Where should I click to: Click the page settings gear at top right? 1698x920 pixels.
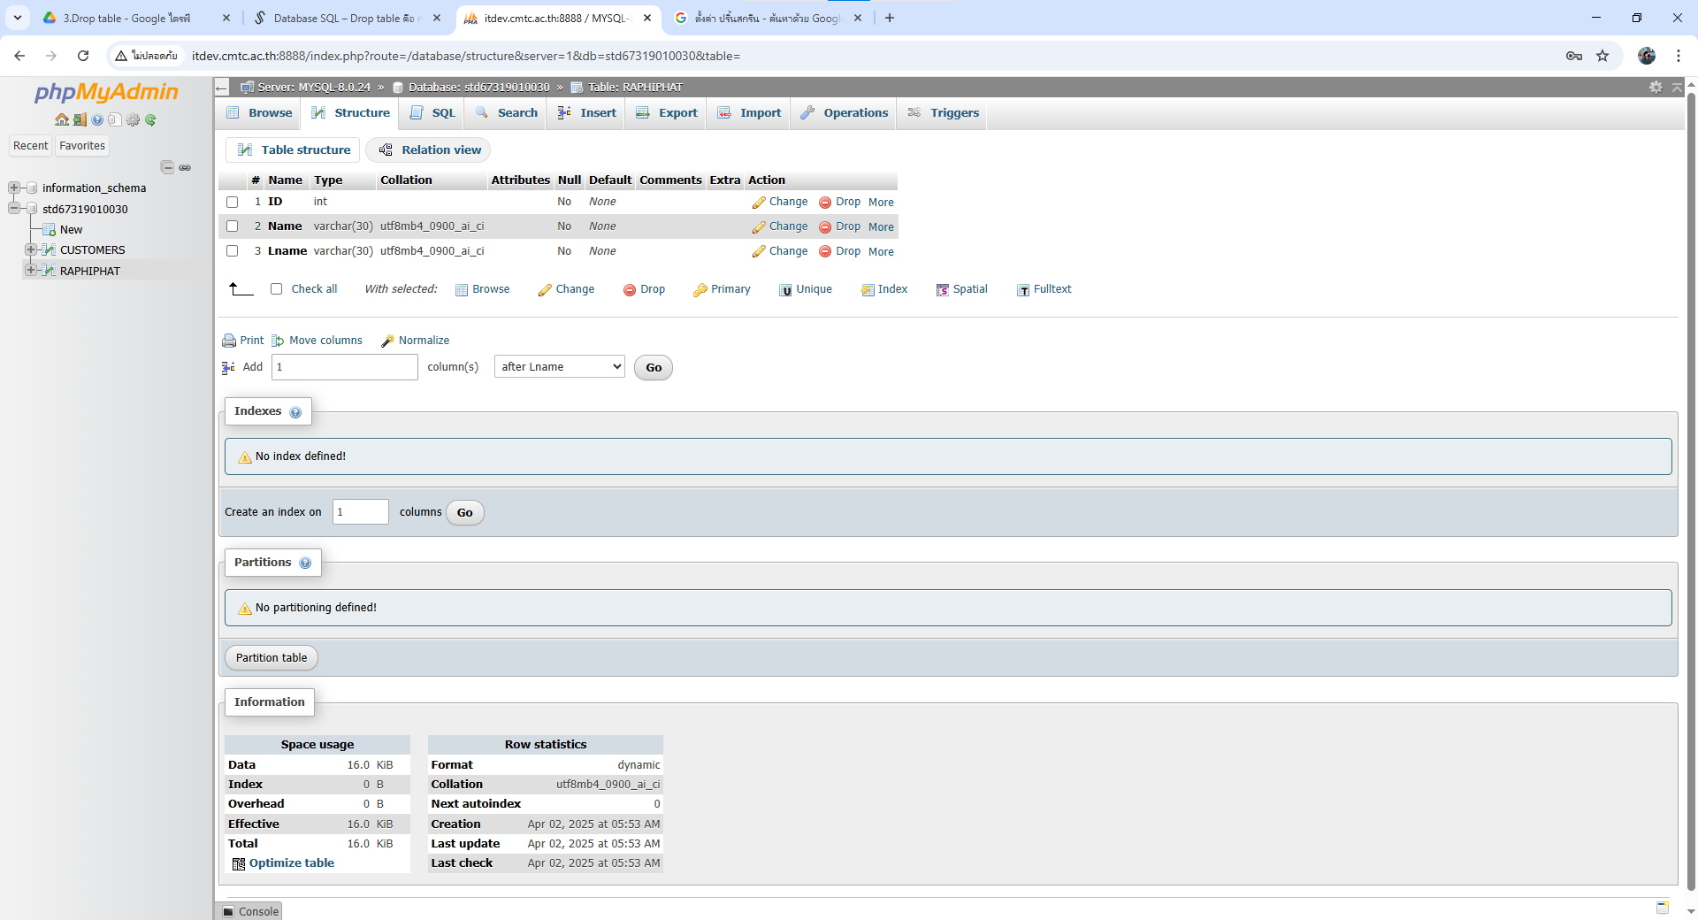coord(1656,87)
